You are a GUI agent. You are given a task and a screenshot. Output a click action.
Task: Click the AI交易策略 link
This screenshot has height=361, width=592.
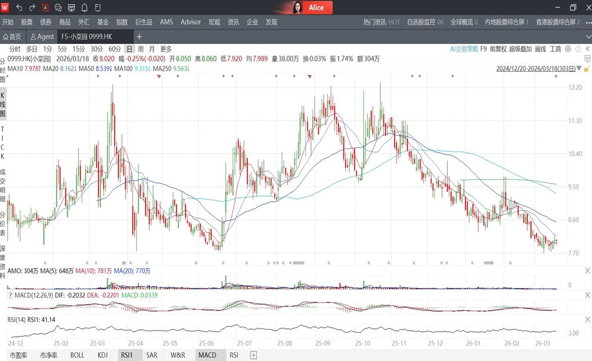(x=463, y=49)
